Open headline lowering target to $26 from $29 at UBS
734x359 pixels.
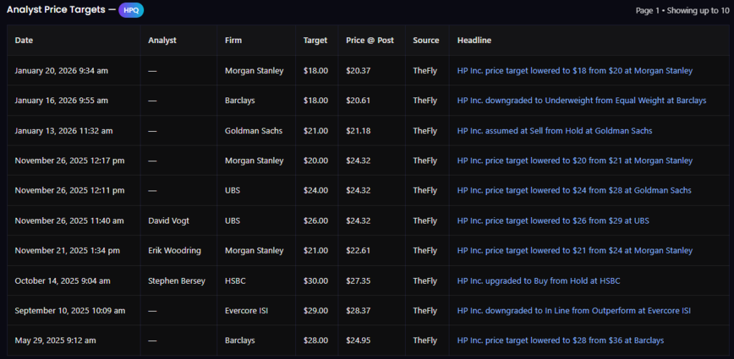click(553, 221)
